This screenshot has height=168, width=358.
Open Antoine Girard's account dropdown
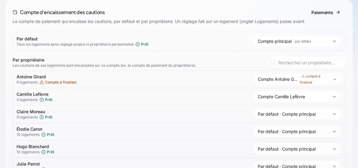tap(297, 79)
